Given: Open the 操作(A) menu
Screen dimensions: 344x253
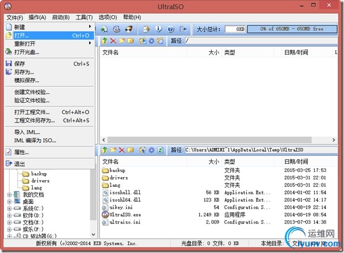Looking at the screenshot, I should pos(37,17).
